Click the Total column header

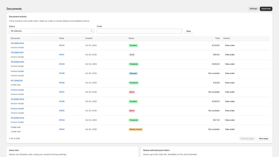[217, 38]
